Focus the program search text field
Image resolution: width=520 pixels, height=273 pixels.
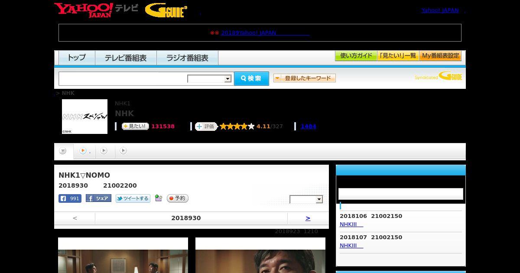click(x=123, y=78)
